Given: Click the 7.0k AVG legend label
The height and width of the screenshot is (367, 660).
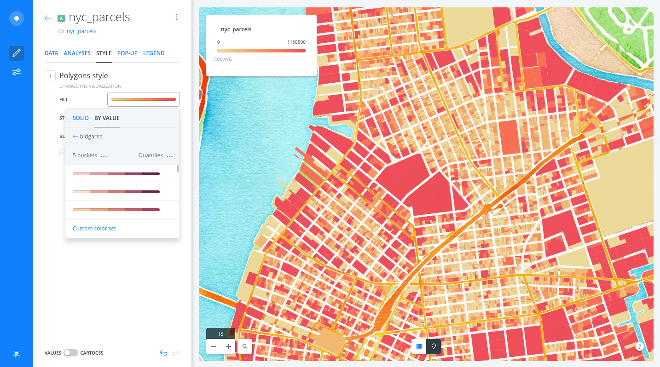Looking at the screenshot, I should pos(223,60).
